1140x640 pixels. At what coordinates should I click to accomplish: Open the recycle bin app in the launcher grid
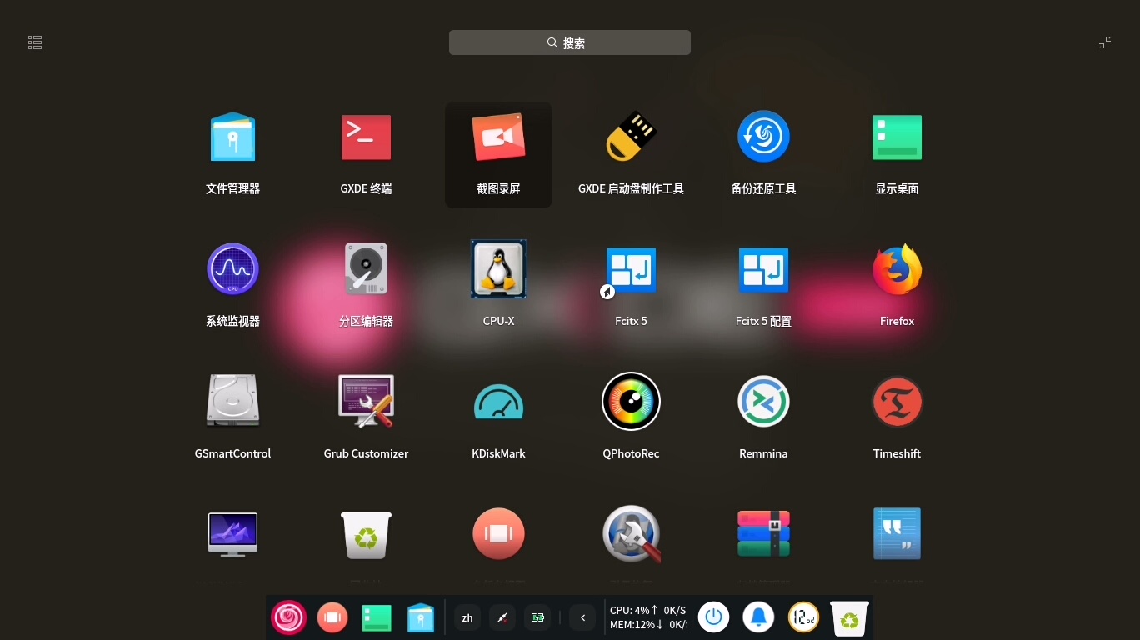(x=366, y=534)
